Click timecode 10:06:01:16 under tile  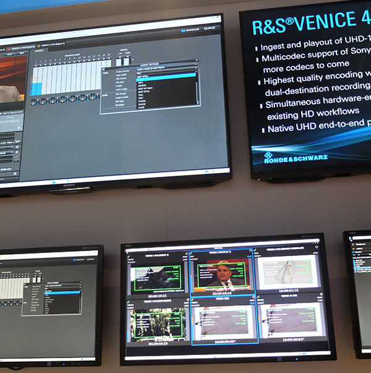pyautogui.click(x=288, y=291)
